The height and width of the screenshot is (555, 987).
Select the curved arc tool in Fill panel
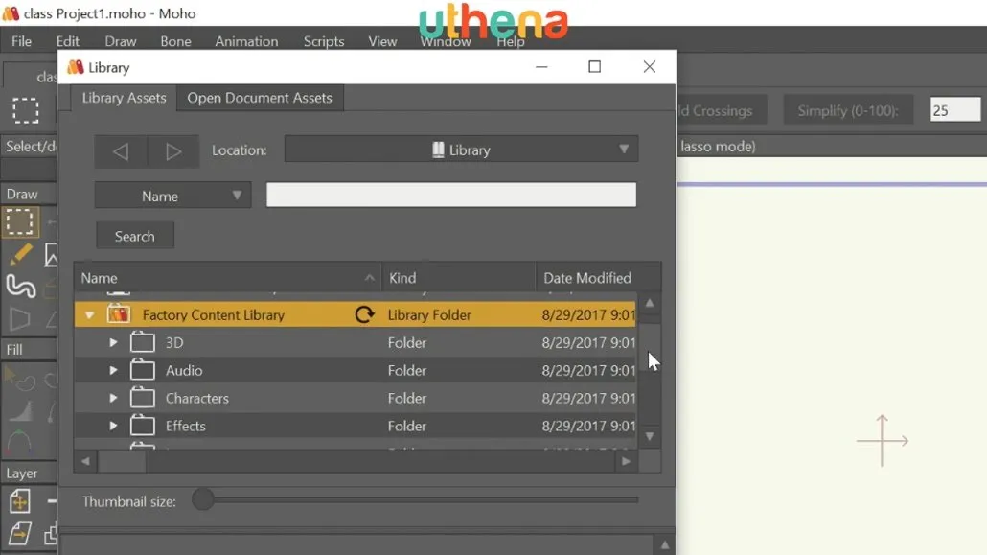pos(19,442)
